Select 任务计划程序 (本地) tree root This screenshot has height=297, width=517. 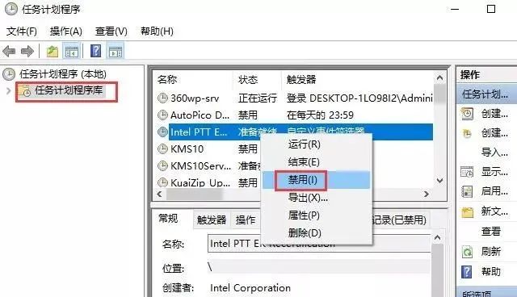click(63, 74)
